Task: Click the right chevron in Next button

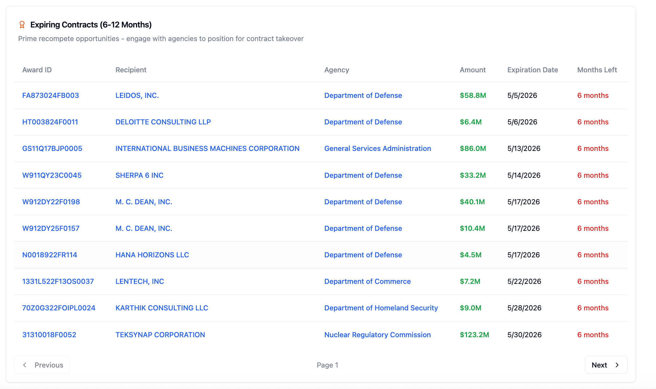Action: click(617, 365)
